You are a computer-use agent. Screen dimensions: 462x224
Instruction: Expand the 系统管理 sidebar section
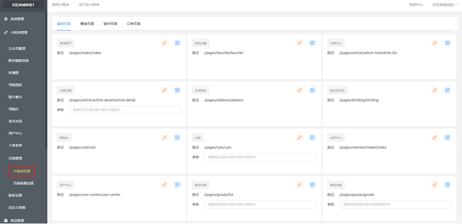point(23,19)
